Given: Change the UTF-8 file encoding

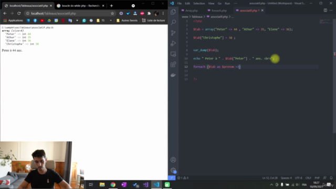Looking at the screenshot, I should [x=299, y=178].
